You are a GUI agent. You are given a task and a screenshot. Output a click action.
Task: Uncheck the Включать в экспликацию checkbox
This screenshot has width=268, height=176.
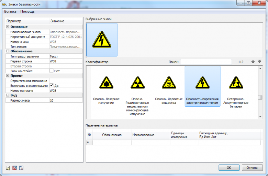(x=52, y=85)
